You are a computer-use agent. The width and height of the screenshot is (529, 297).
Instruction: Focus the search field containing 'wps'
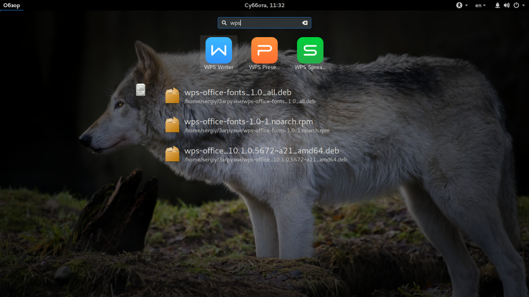tap(264, 23)
